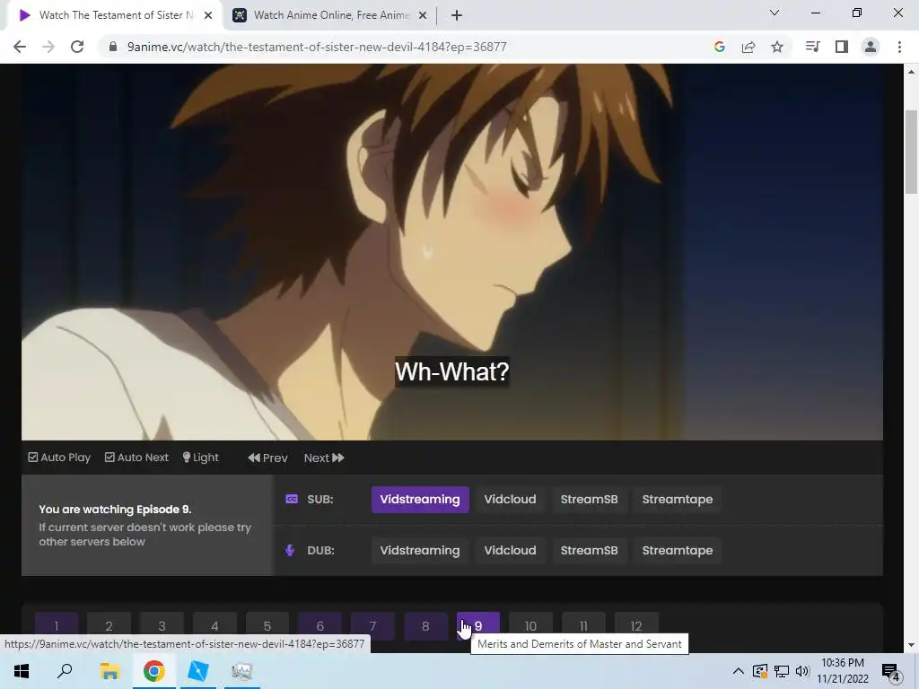Go back to the previous page
This screenshot has width=919, height=689.
click(20, 47)
